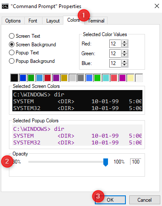
Task: Open the Terminal tab
Action: pyautogui.click(x=96, y=21)
